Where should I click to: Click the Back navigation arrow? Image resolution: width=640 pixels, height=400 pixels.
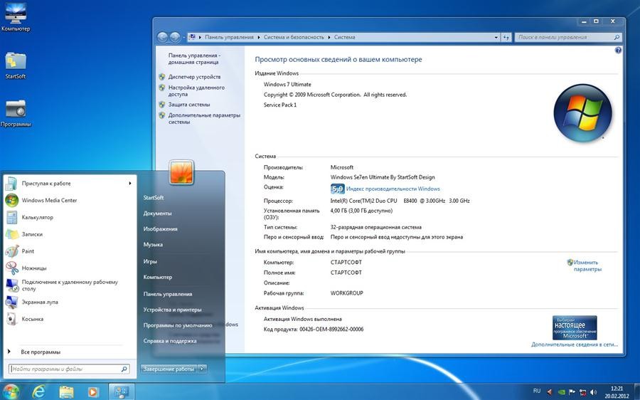[162, 37]
